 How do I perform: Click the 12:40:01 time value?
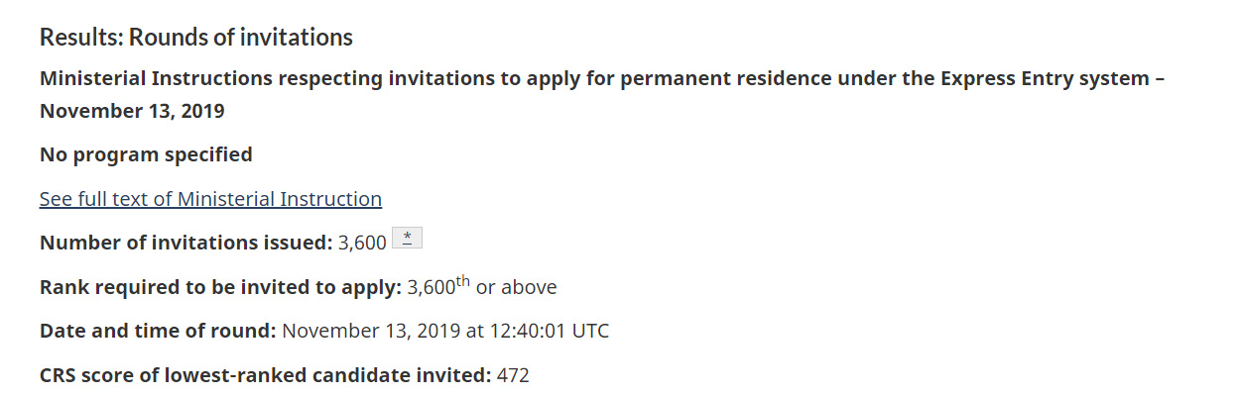529,331
